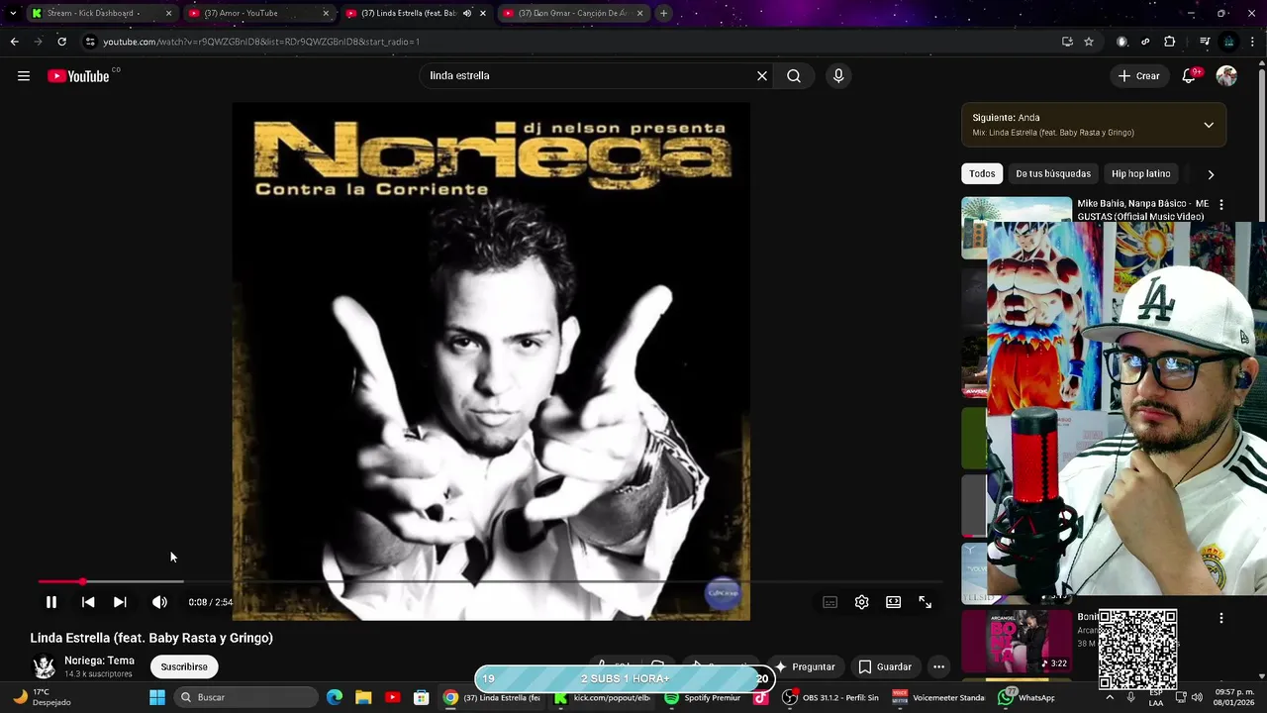Open the account avatar menu
The height and width of the screenshot is (713, 1267).
1226,76
